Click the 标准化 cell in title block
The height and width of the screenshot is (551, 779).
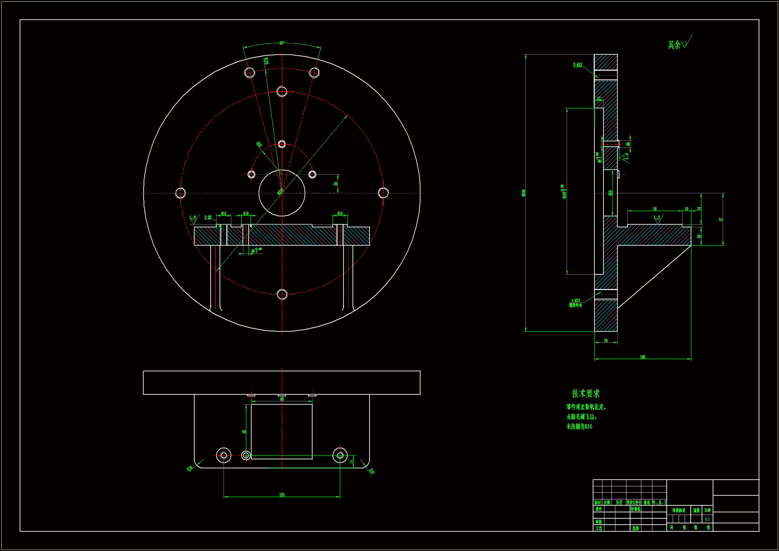635,509
